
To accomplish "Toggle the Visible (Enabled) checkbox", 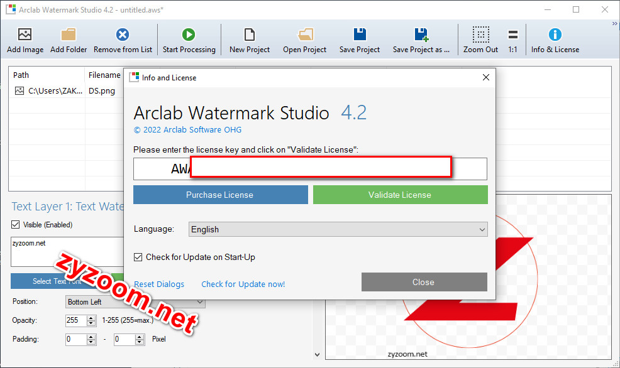I will [16, 225].
